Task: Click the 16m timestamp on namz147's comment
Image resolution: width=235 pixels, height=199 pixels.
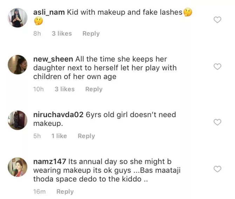Action: coord(39,192)
